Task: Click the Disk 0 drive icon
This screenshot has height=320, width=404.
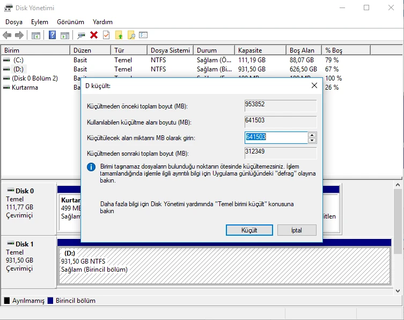Action: 11,190
